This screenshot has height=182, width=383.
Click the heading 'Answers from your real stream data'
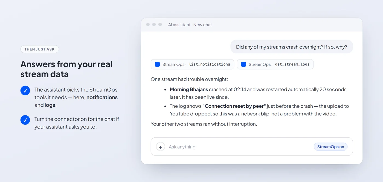66,69
